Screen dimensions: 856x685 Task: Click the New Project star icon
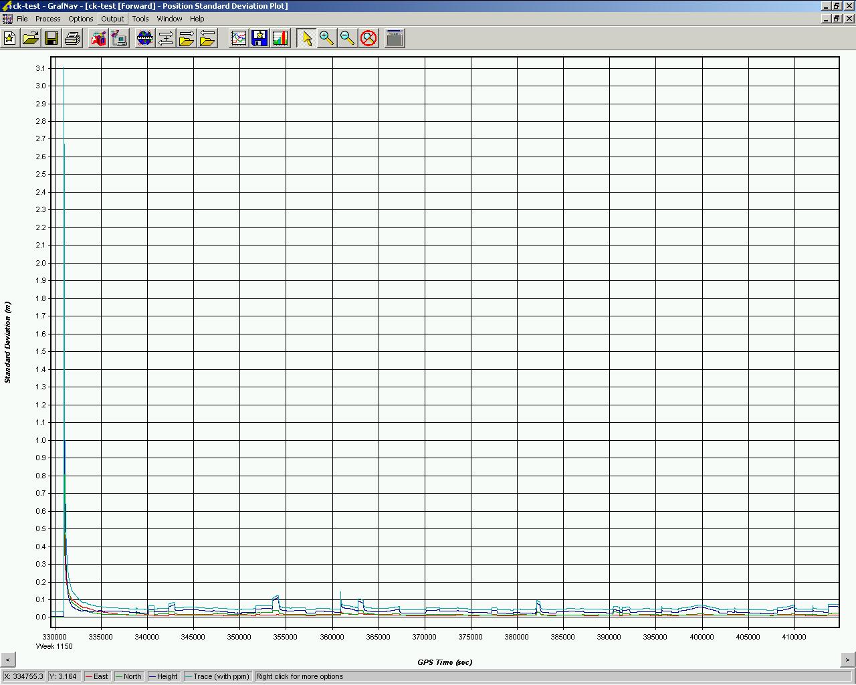coord(10,38)
